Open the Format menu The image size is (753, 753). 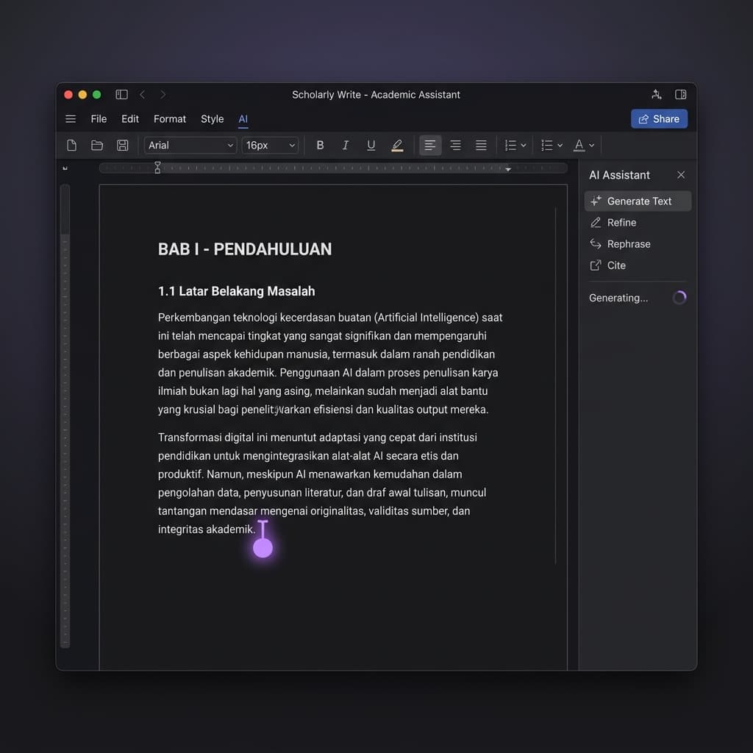point(170,119)
